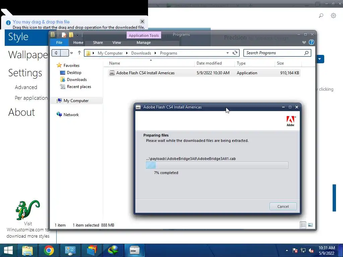Open Settings in the background app sidebar
The image size is (343, 257).
[25, 73]
